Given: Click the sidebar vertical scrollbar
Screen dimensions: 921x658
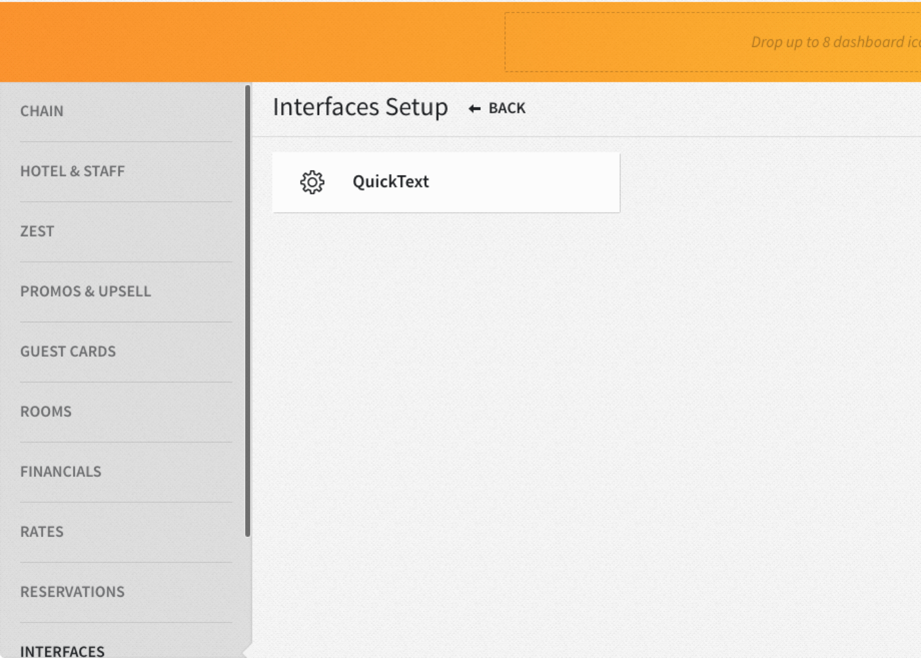Looking at the screenshot, I should [x=247, y=310].
